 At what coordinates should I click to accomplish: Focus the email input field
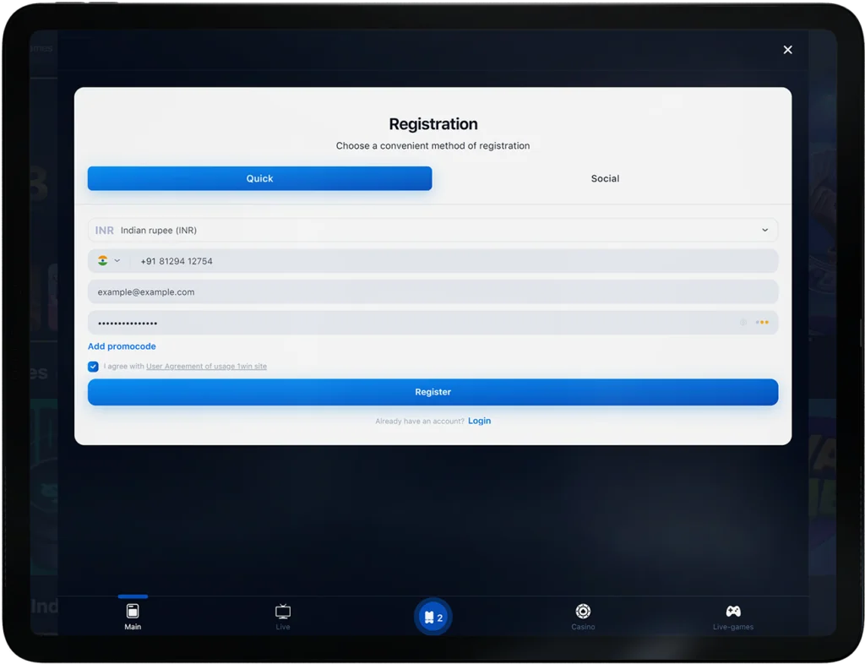tap(433, 291)
